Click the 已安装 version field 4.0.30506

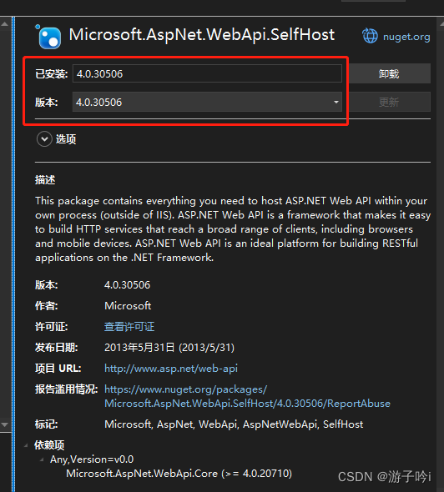click(x=207, y=73)
